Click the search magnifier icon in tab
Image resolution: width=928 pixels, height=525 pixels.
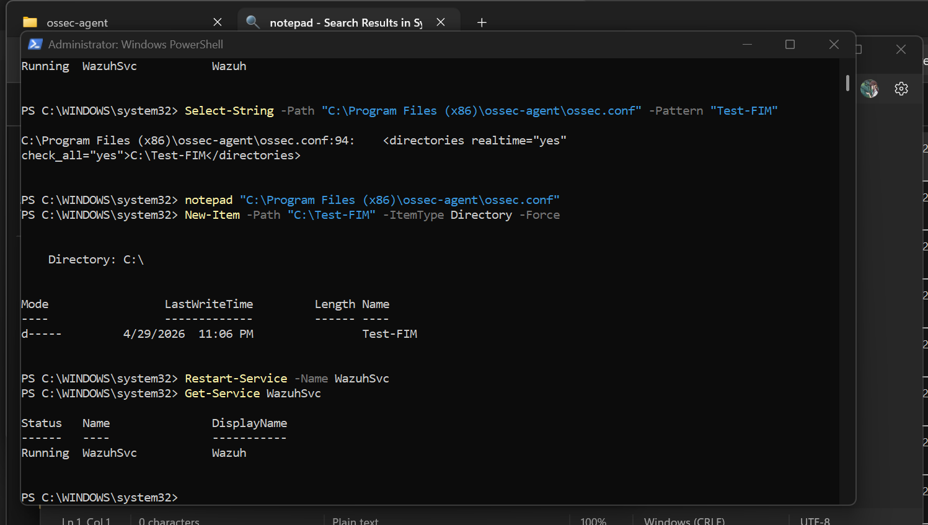252,22
